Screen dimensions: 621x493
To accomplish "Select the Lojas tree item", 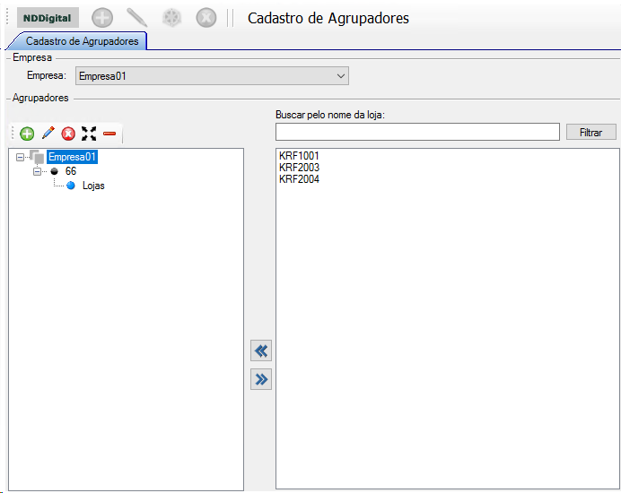I will (93, 186).
